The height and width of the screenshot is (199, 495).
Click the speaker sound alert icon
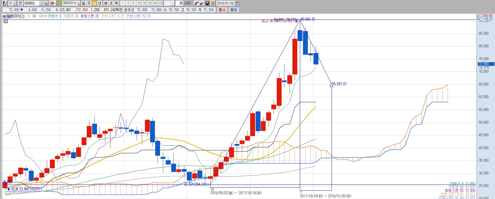[51, 3]
